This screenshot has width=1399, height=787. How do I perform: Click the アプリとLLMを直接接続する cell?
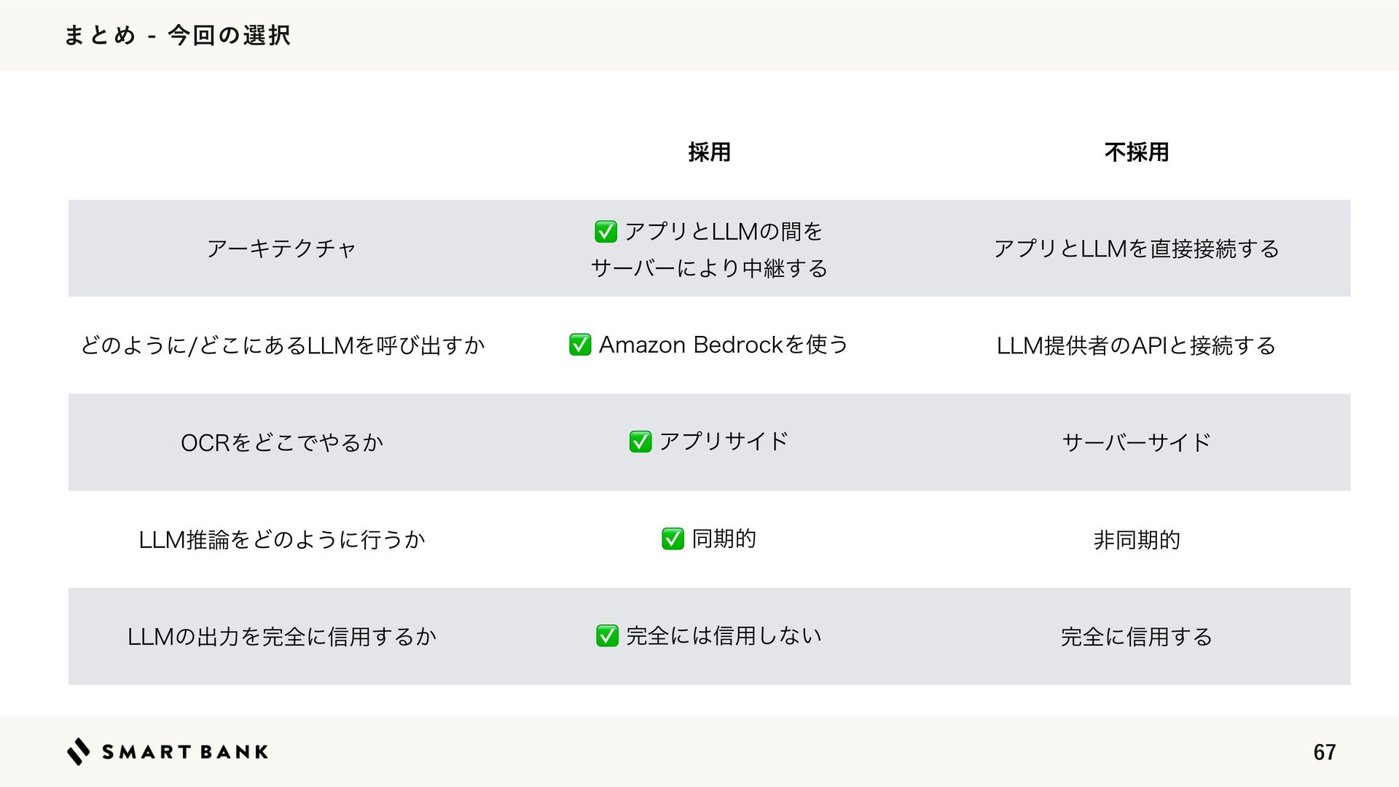coord(1136,249)
